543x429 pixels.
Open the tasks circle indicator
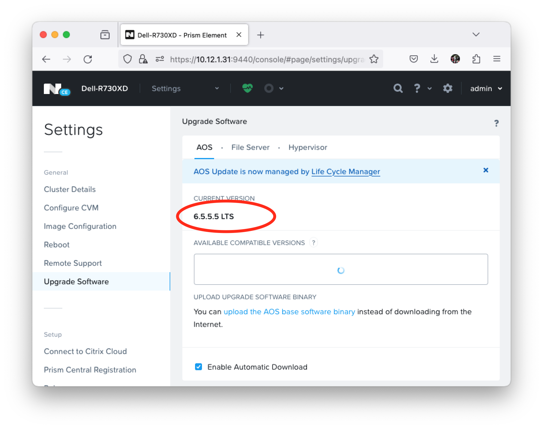coord(269,88)
